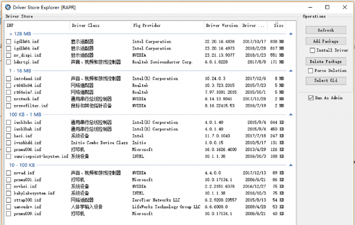Tick the nvswcfilter.inf checkbox
This screenshot has height=225, width=355.
pyautogui.click(x=9, y=106)
